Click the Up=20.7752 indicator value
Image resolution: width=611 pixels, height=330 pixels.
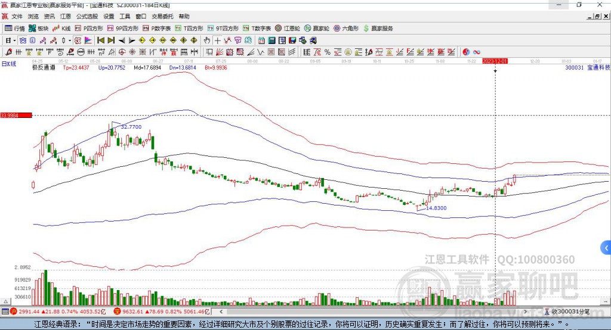click(112, 68)
